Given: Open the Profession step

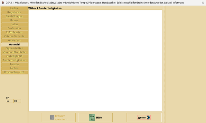Looking at the screenshot, I should pyautogui.click(x=14, y=28).
